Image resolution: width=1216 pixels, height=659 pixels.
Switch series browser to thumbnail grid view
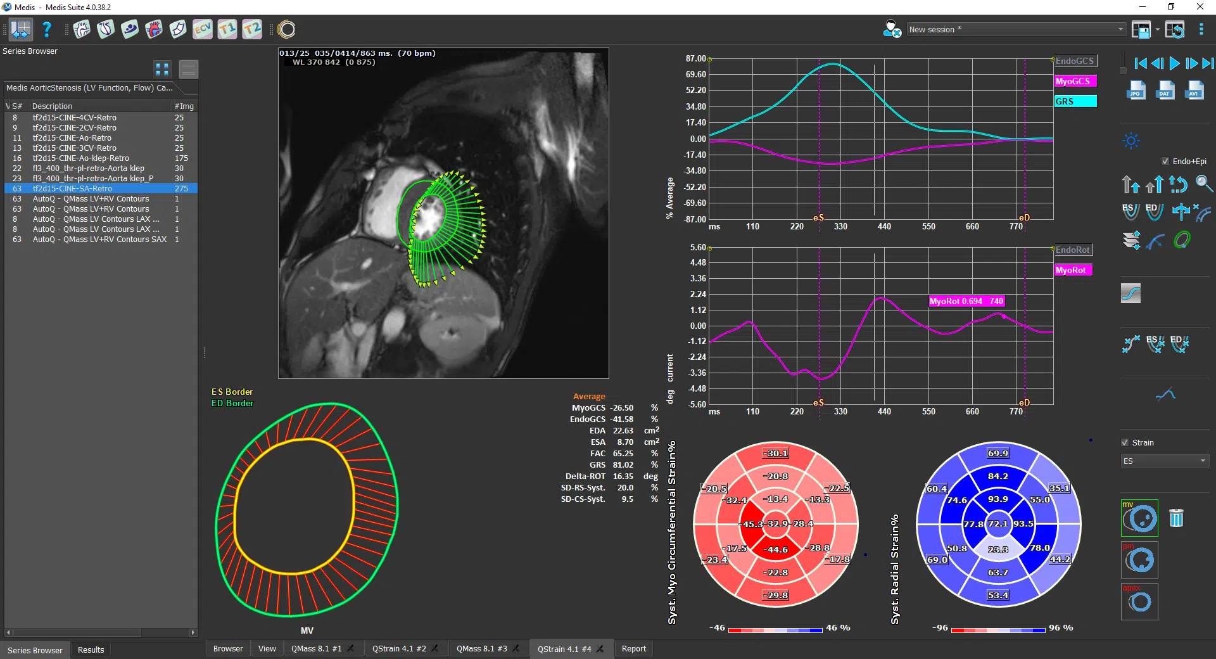(162, 69)
